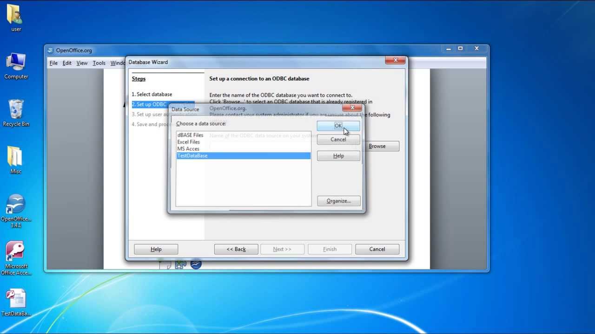Close the Data Source dialog
The width and height of the screenshot is (595, 334).
click(x=352, y=108)
